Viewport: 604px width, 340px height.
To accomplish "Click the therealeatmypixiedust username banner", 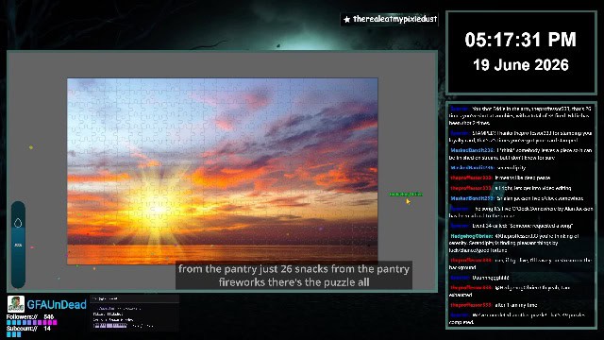I will (x=390, y=19).
